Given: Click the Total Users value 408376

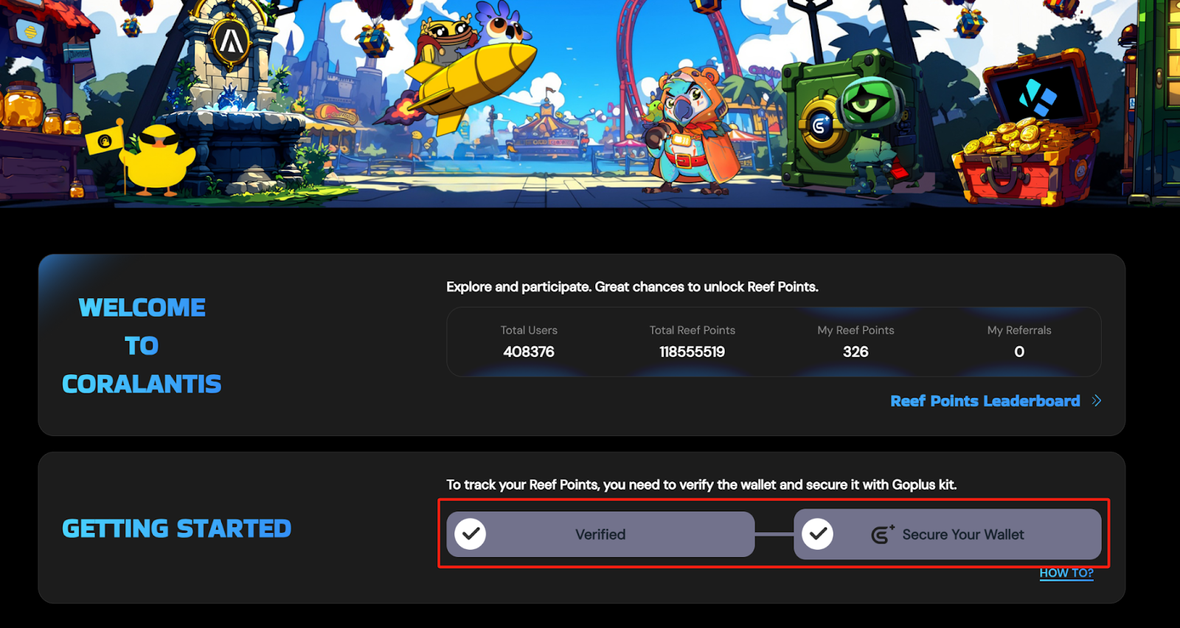Looking at the screenshot, I should point(529,352).
